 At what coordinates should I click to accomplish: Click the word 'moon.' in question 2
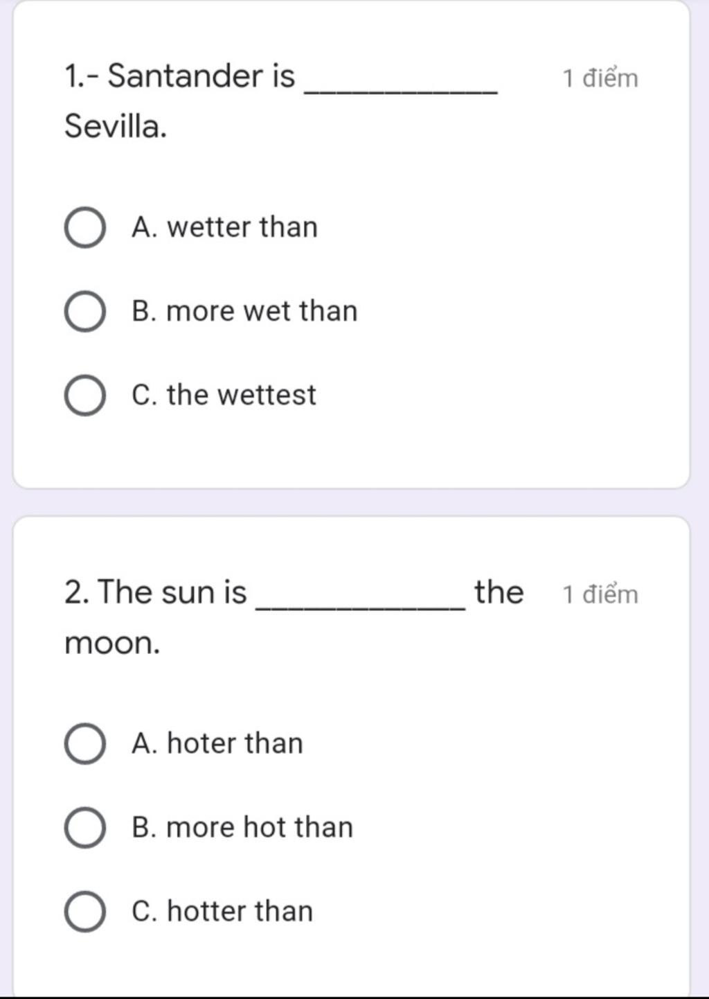(112, 644)
